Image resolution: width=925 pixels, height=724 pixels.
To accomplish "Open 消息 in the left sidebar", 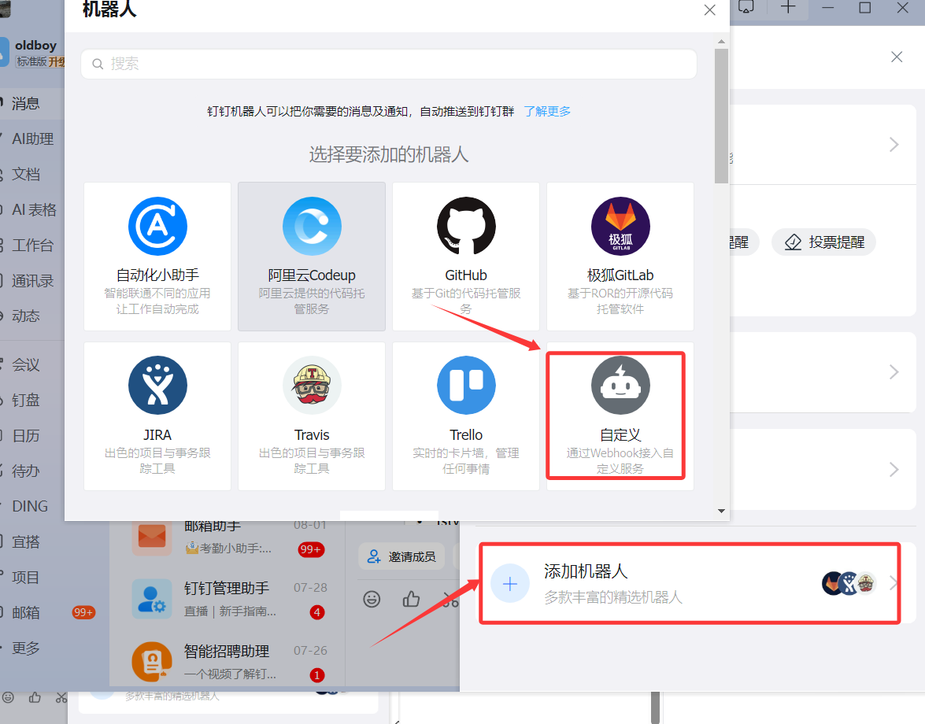I will 25,103.
